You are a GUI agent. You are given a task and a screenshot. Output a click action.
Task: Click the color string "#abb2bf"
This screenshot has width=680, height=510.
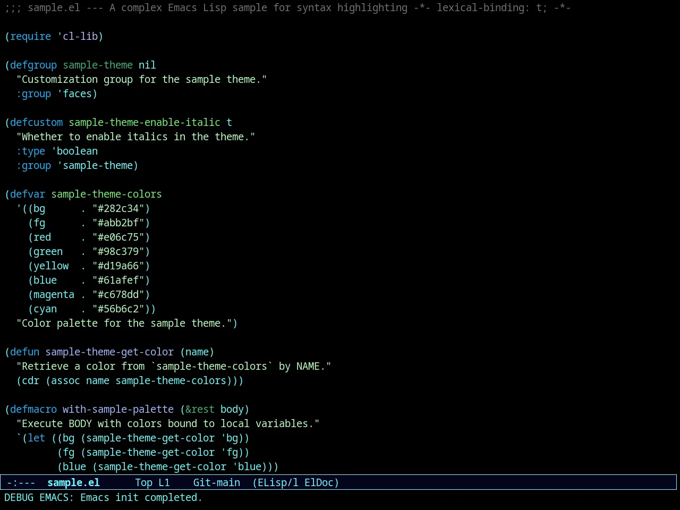click(118, 223)
